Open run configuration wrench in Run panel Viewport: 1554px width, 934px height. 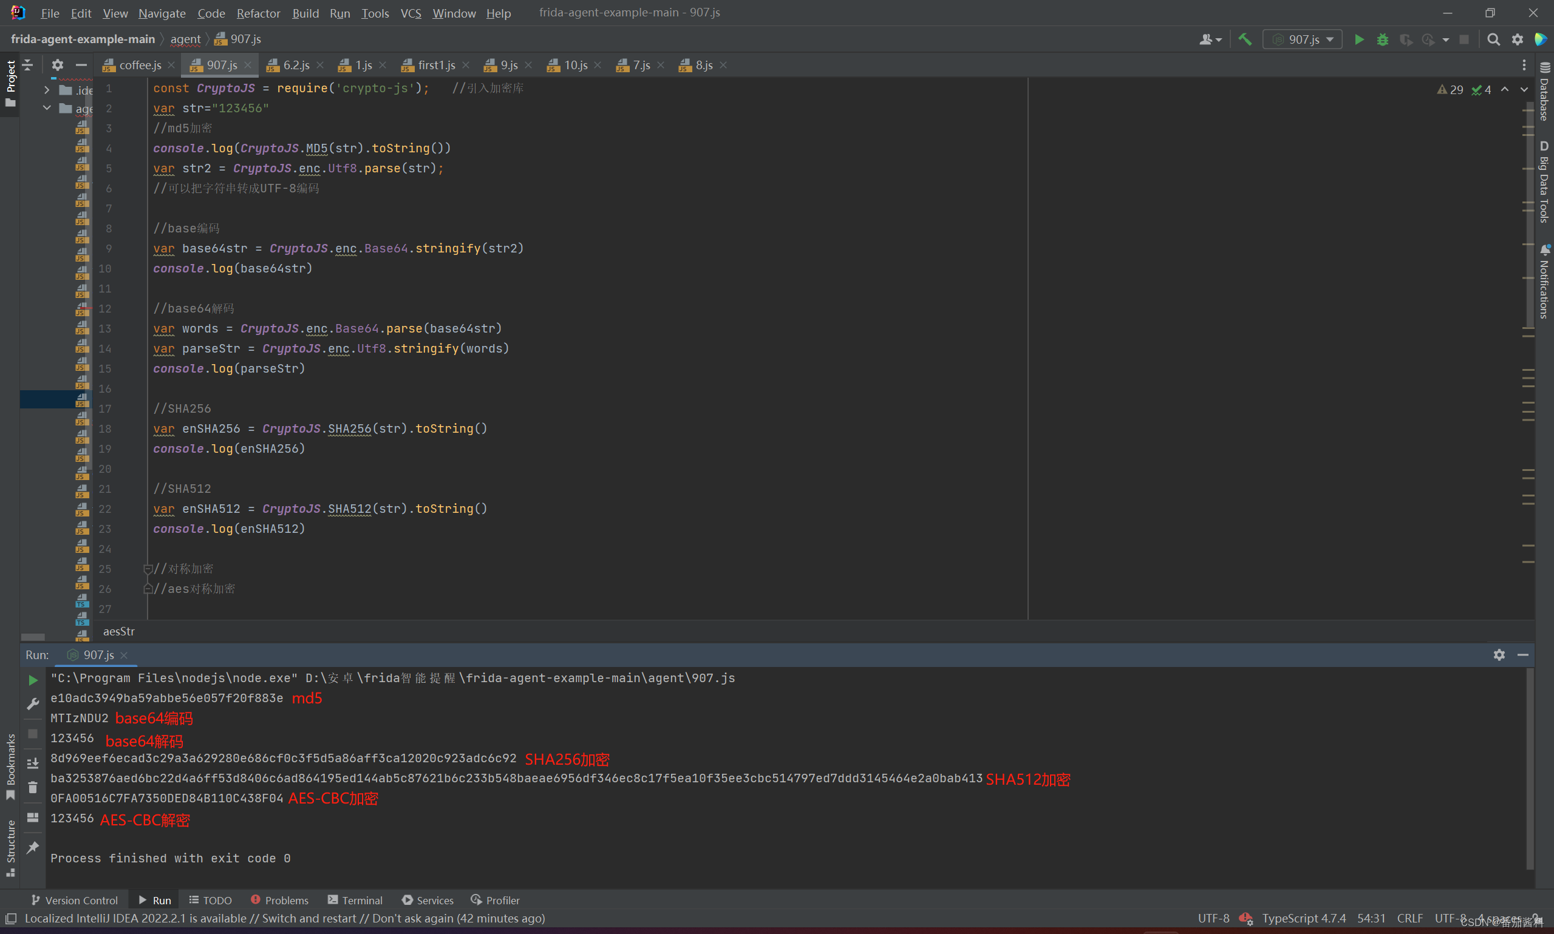tap(33, 703)
